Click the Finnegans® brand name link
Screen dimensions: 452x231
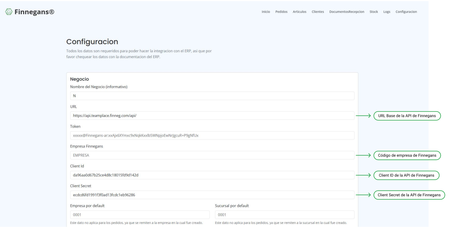coord(34,11)
